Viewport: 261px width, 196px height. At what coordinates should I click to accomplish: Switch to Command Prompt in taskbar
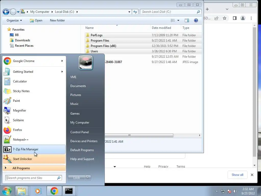pyautogui.click(x=69, y=191)
